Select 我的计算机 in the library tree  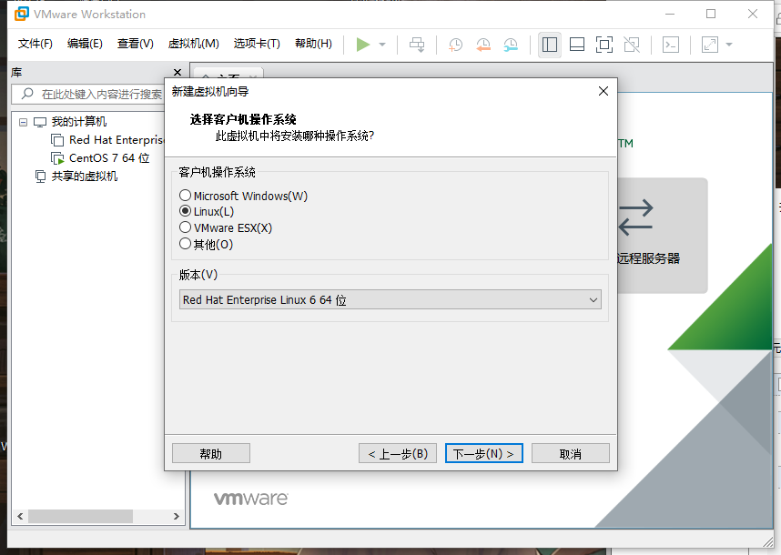[78, 121]
